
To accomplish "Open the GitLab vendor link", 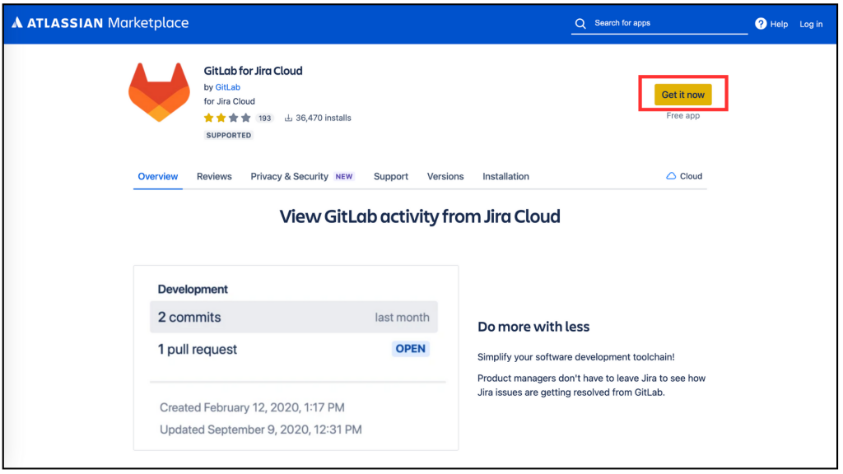I will [227, 87].
